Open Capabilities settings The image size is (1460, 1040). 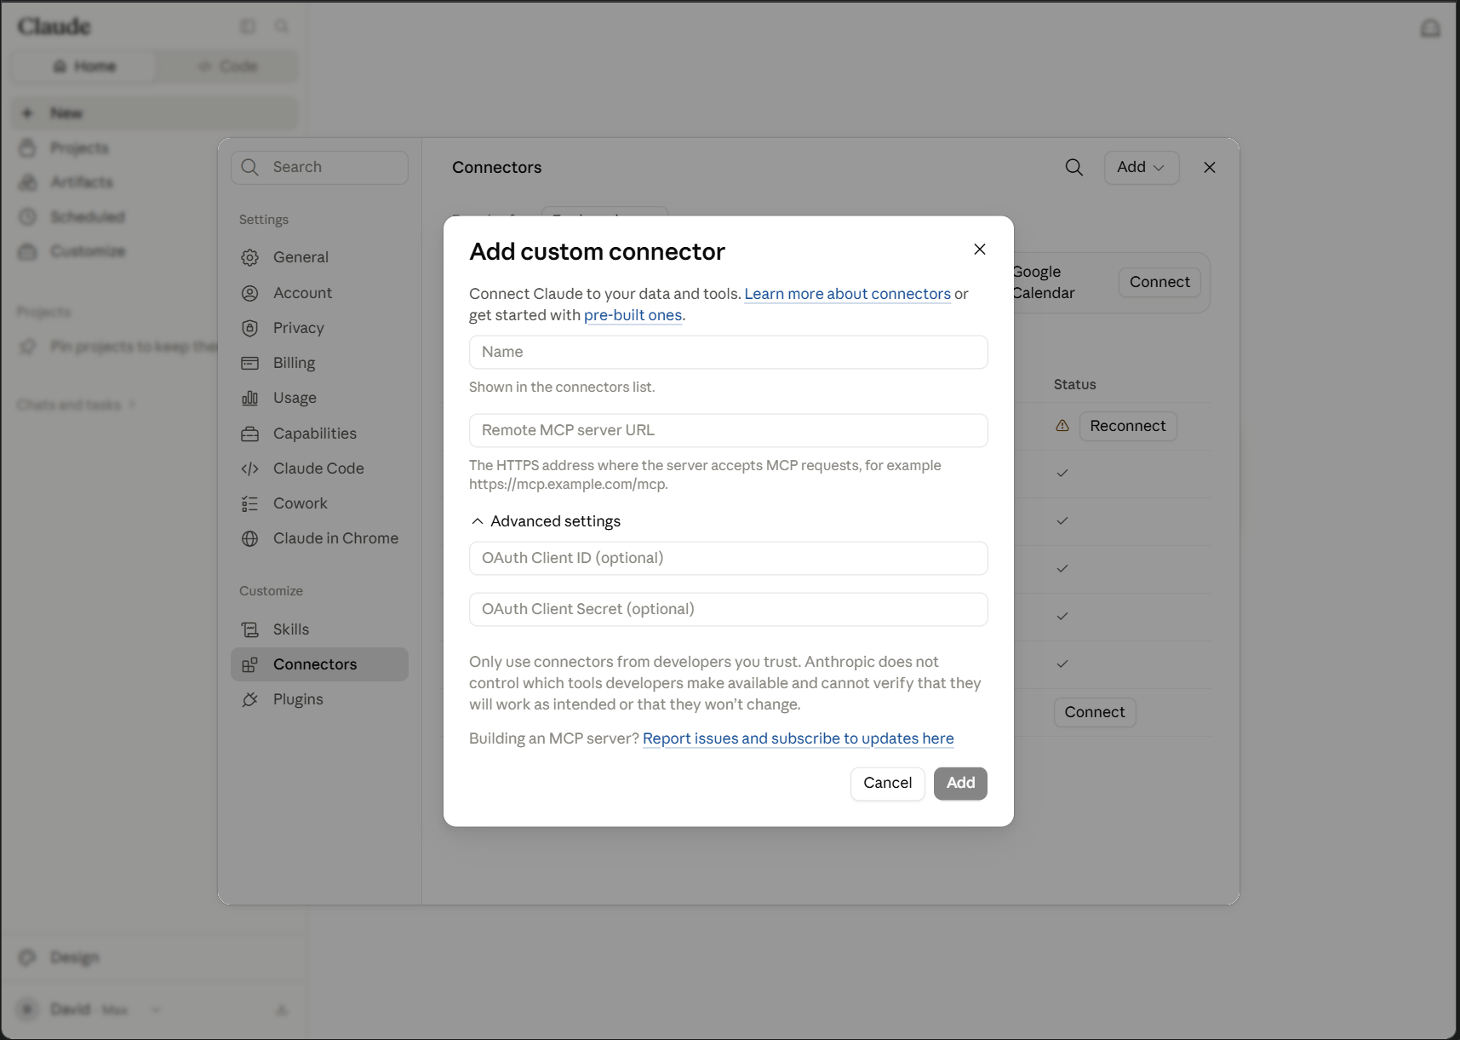pos(319,434)
